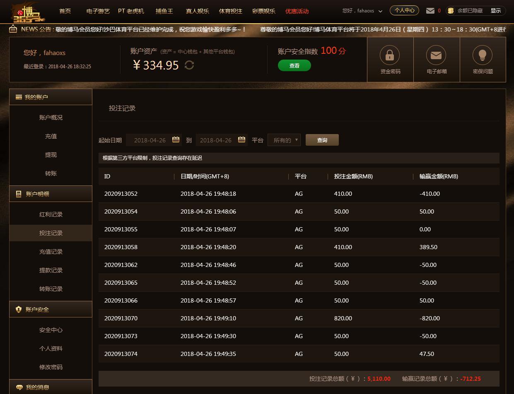The height and width of the screenshot is (394, 514).
Task: Click the 博马365 logo
Action: tap(28, 12)
